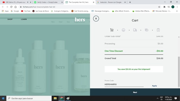
Task: Mute the YouTube tab audio icon
Action: (28, 2)
